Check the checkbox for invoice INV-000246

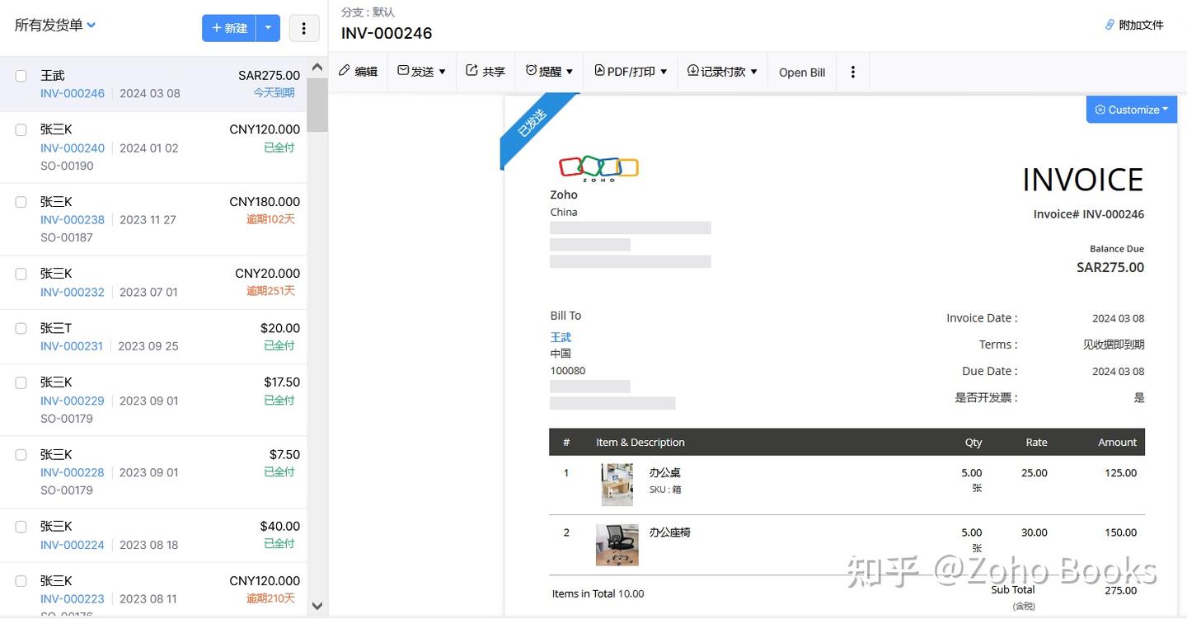pyautogui.click(x=21, y=74)
